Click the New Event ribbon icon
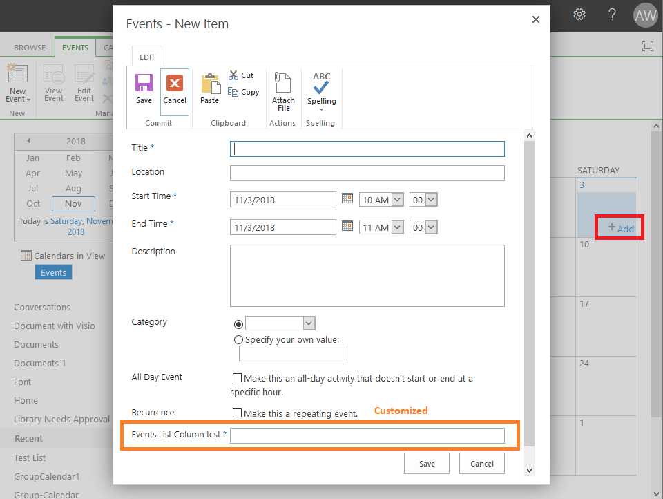 tap(17, 74)
